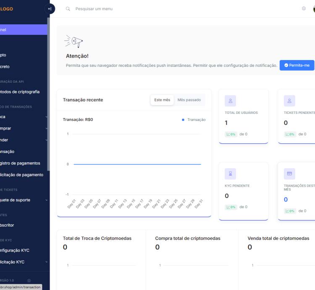Open Configuração KYC menu item
The image size is (315, 290).
(18, 250)
